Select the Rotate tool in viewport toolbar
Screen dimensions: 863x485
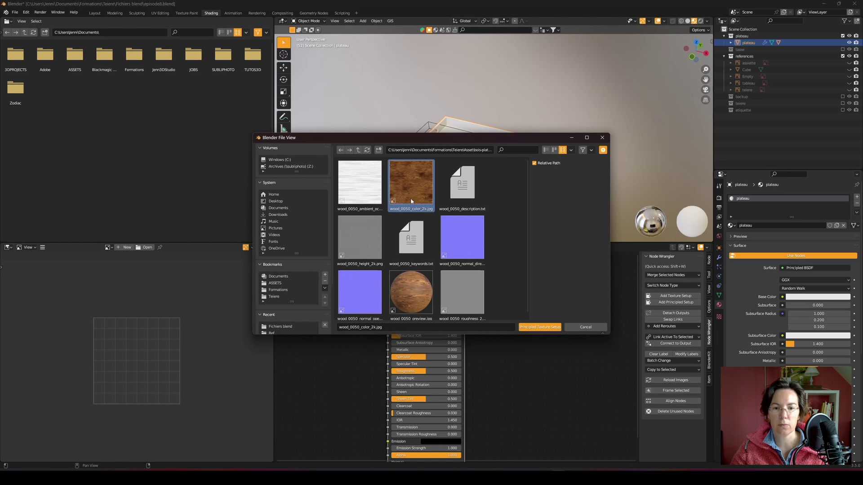(283, 79)
